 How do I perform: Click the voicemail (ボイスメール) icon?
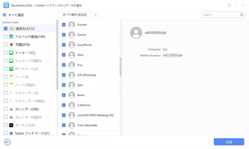pyautogui.click(x=11, y=69)
